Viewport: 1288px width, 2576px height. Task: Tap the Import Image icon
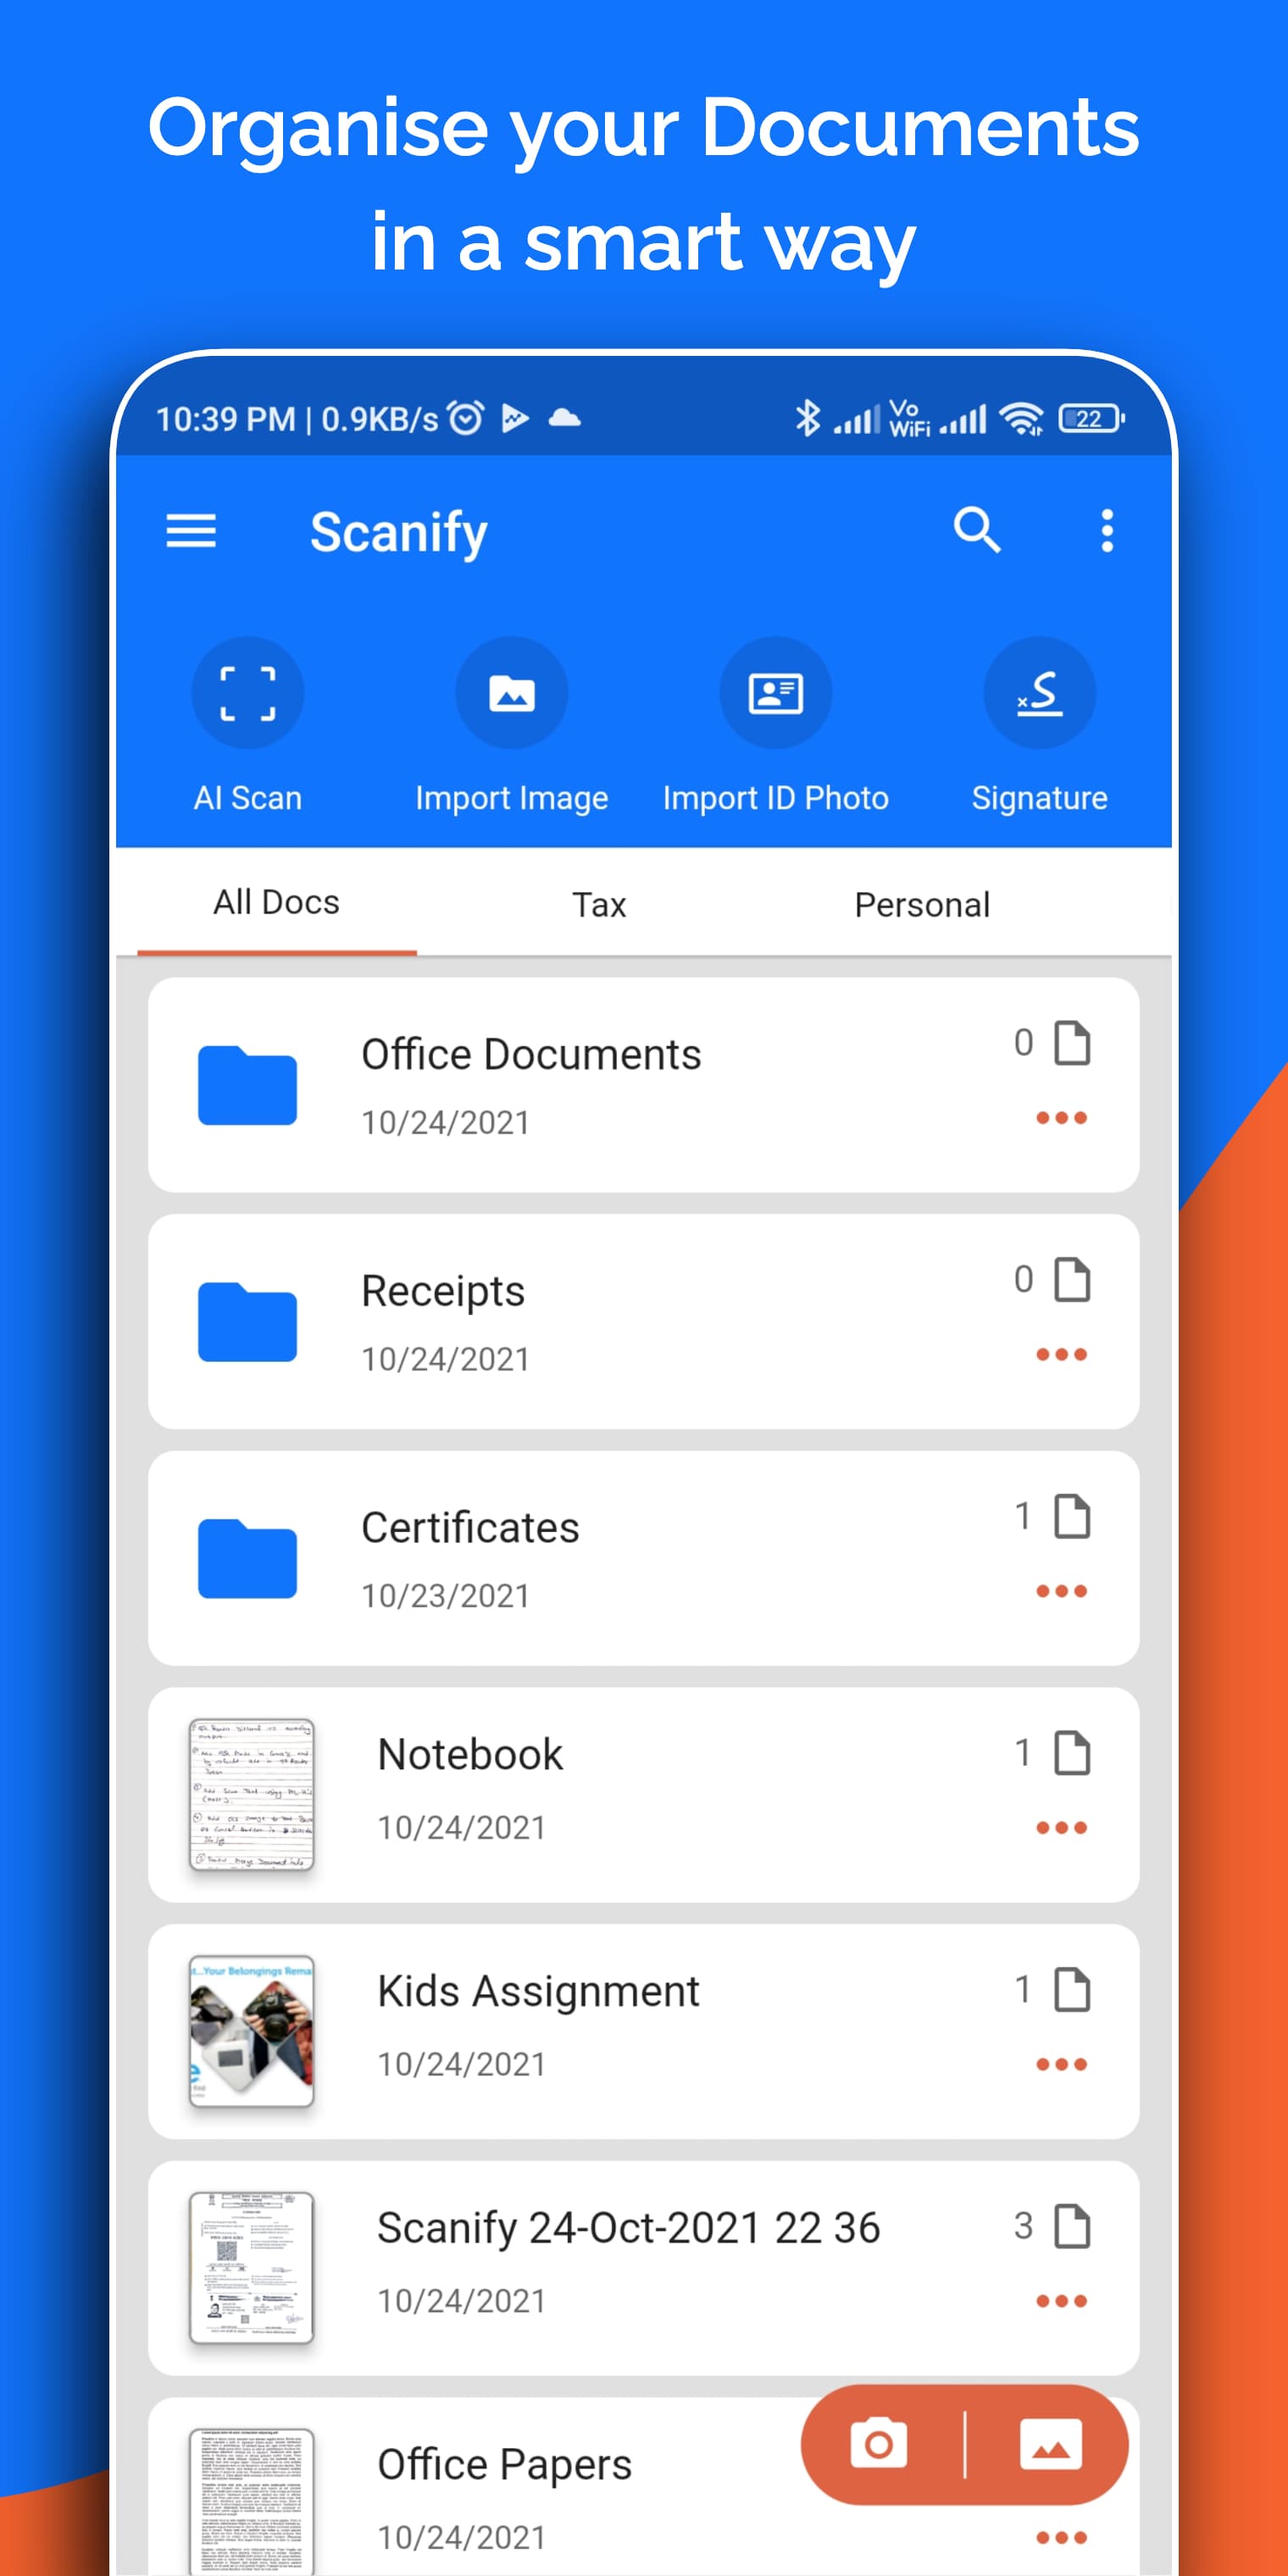coord(511,693)
